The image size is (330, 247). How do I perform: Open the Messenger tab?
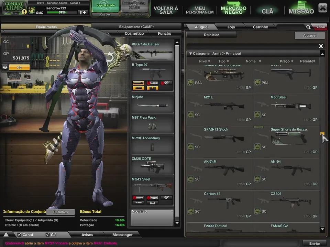122,235
